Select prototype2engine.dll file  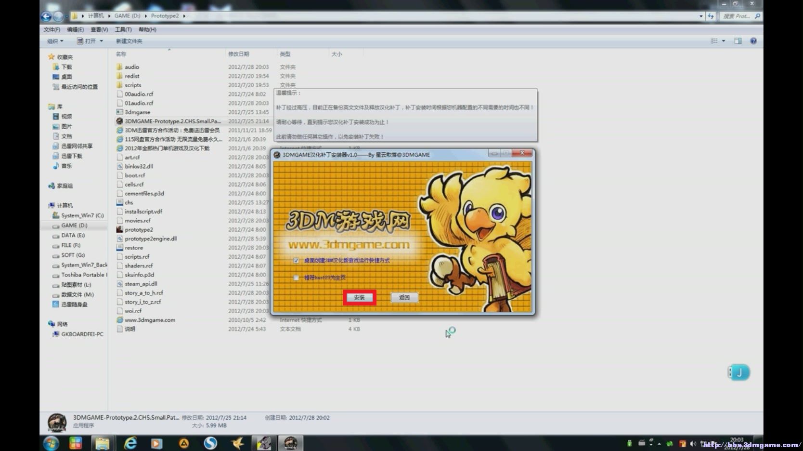[151, 239]
